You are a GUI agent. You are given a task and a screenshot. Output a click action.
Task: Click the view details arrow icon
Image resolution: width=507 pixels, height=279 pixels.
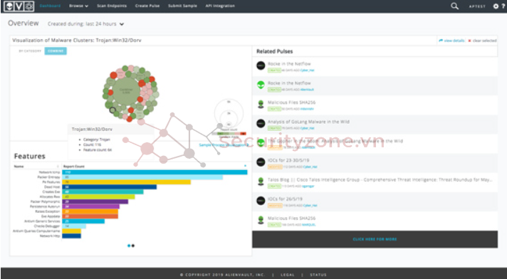coord(441,41)
